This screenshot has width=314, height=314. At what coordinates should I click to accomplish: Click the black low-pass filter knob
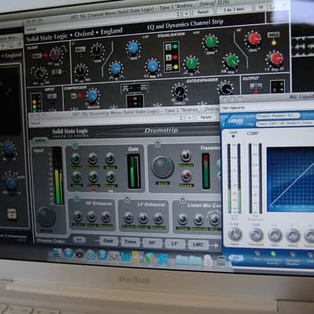[40, 73]
